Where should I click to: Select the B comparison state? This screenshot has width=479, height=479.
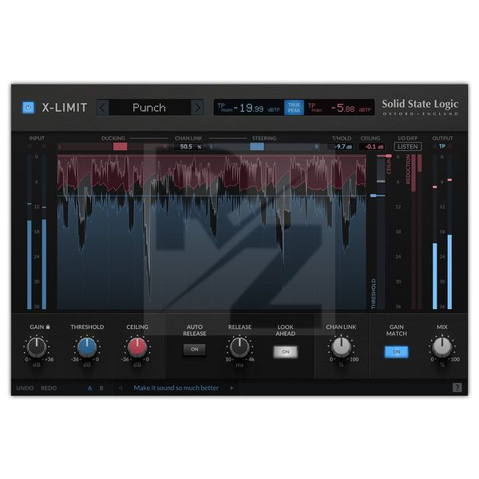[x=101, y=388]
